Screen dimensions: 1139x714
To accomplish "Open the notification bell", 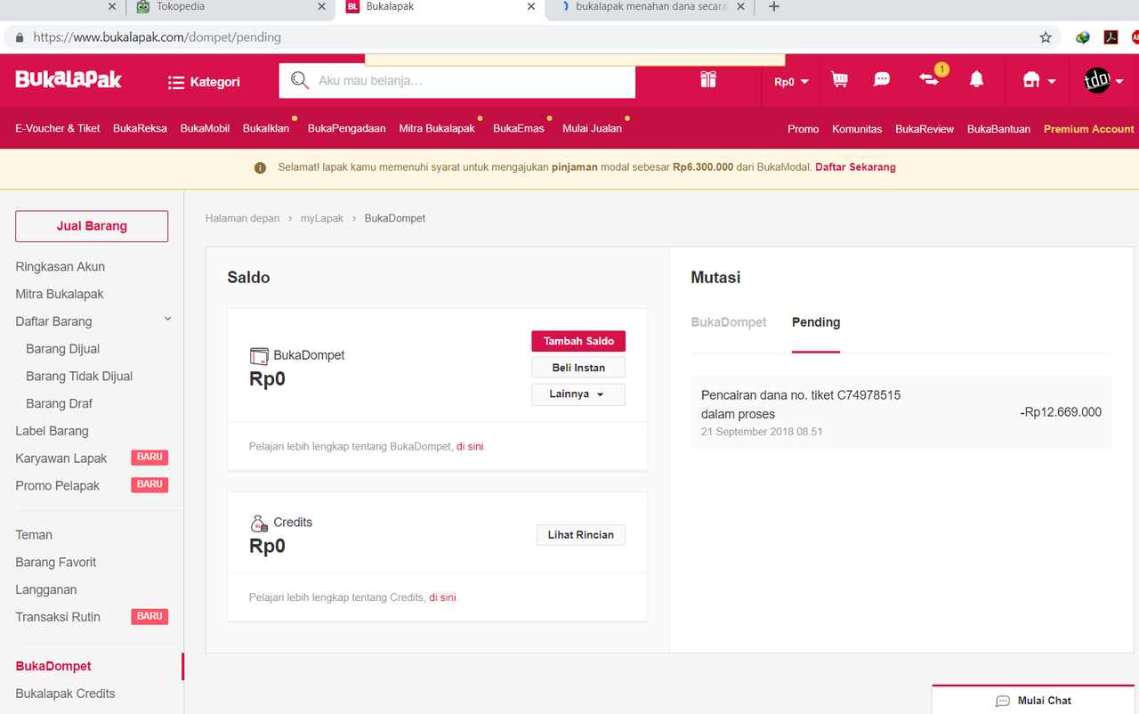I will (977, 79).
